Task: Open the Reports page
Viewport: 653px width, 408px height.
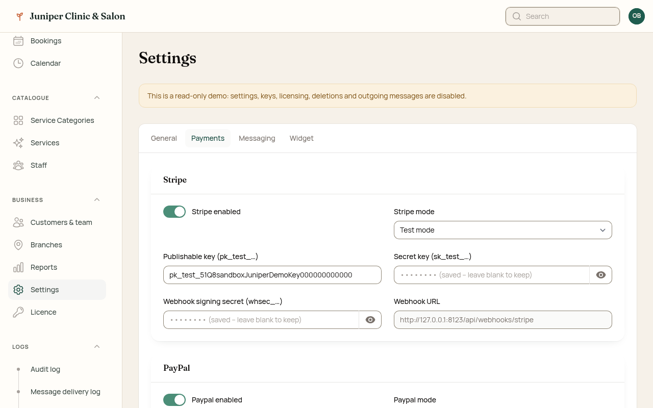Action: [57, 267]
